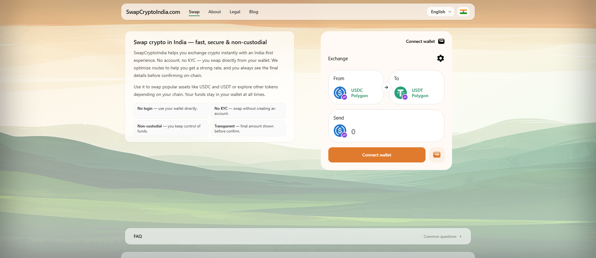
Task: Open the About page
Action: click(x=215, y=12)
